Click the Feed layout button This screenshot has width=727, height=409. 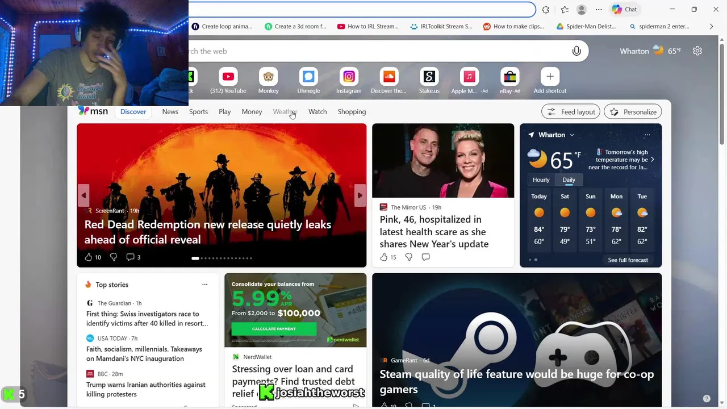[x=571, y=112]
